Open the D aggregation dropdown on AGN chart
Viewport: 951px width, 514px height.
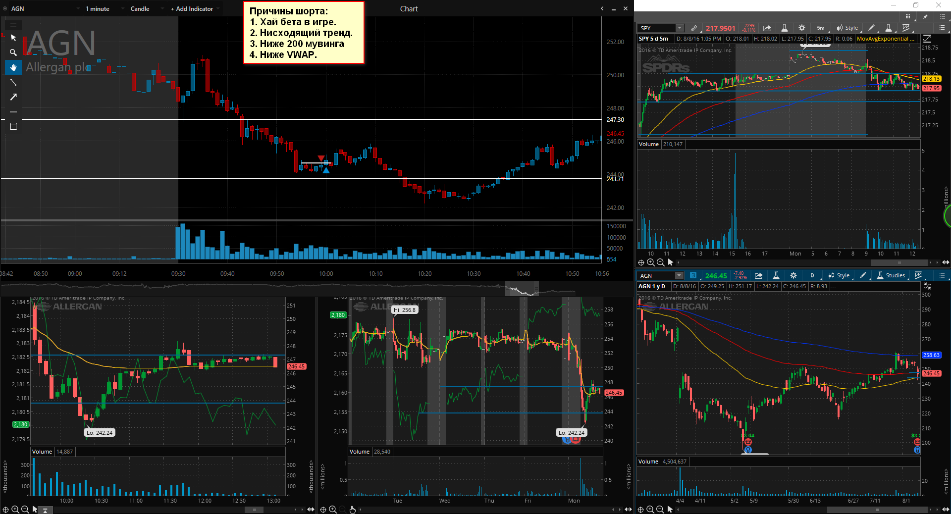click(x=813, y=276)
